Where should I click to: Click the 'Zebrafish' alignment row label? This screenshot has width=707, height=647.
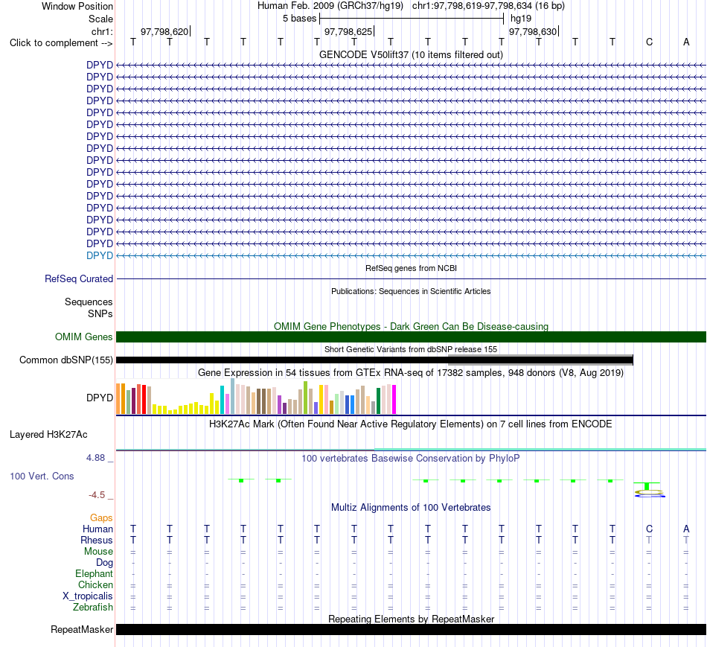click(93, 608)
